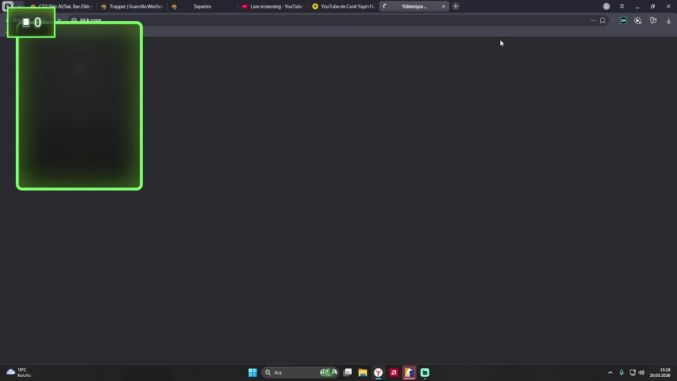677x381 pixels.
Task: Open the three-dot page options
Action: 592,21
